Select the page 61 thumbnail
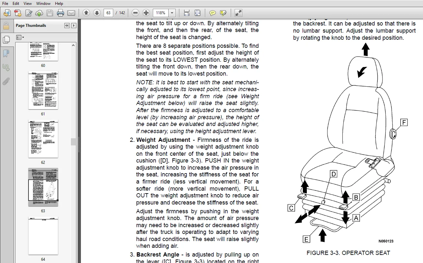 (43, 90)
